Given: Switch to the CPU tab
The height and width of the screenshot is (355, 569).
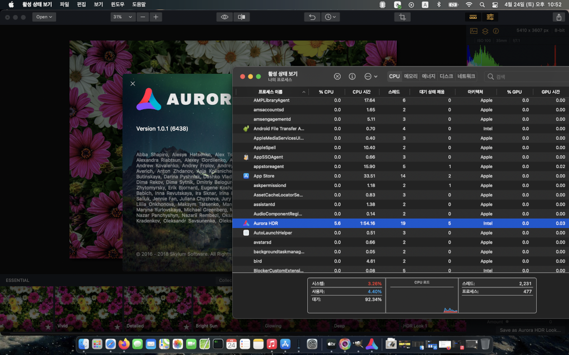Looking at the screenshot, I should tap(394, 77).
